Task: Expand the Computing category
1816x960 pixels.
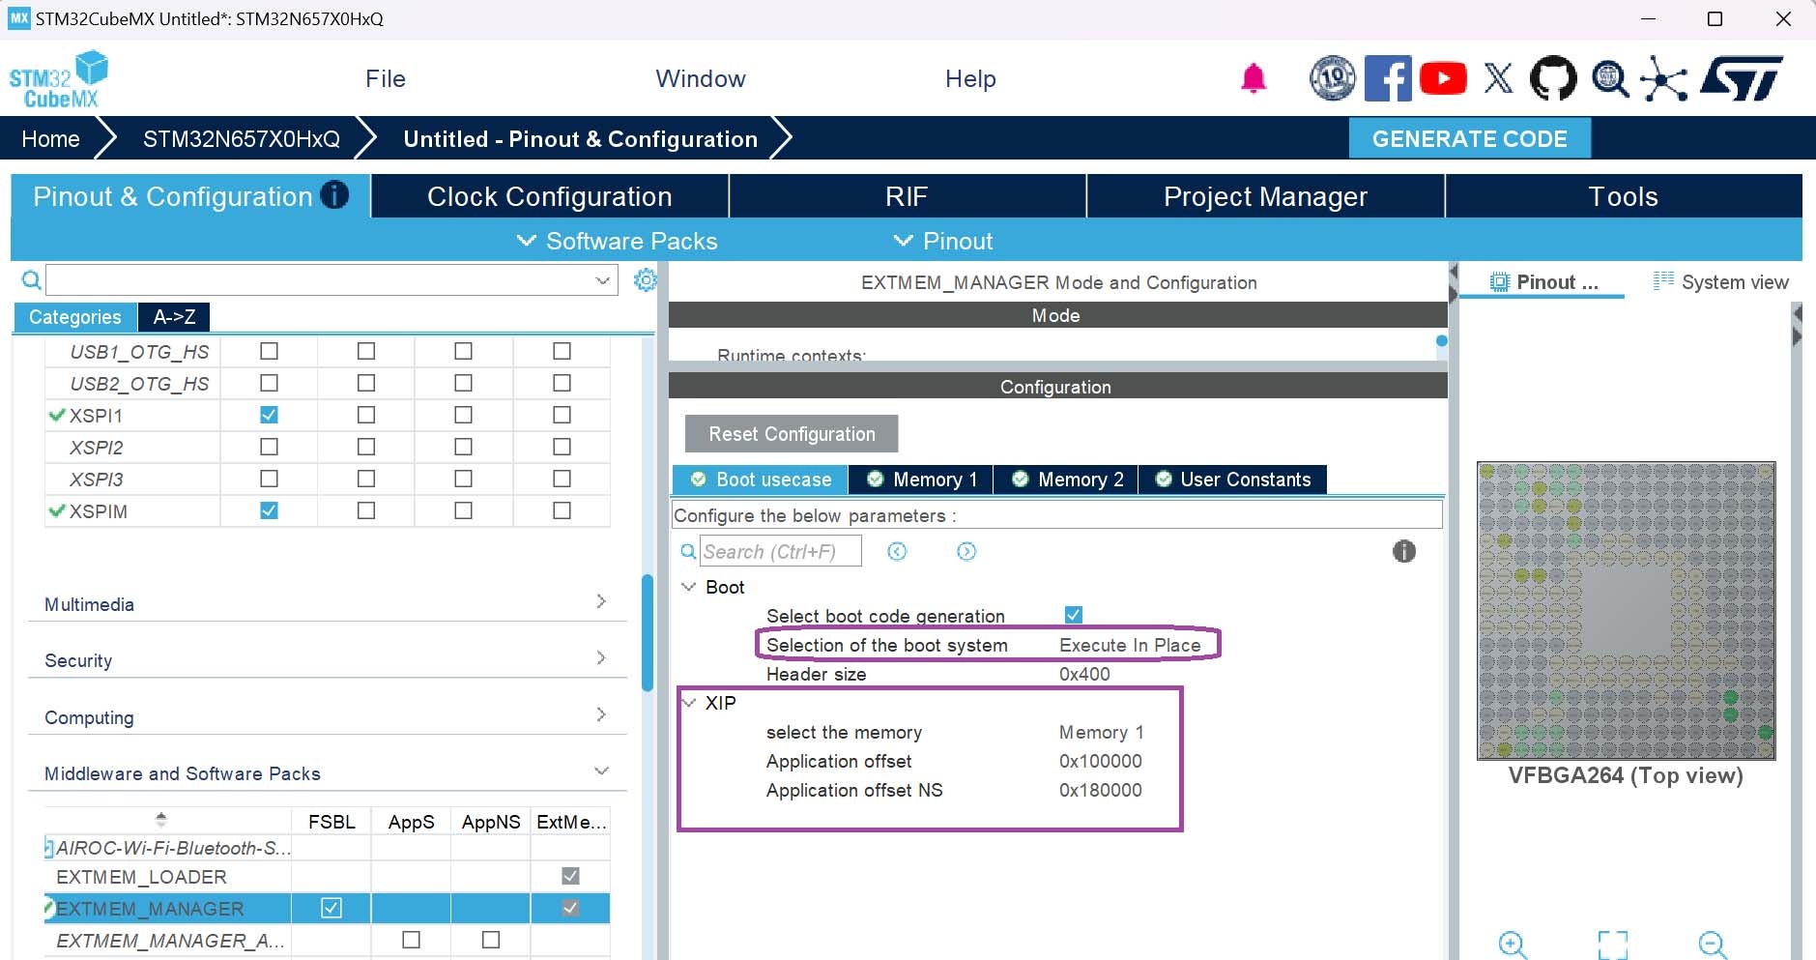Action: 601,714
